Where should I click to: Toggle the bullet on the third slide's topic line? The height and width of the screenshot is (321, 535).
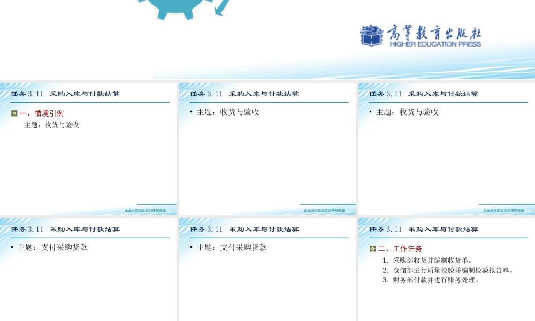click(x=369, y=112)
